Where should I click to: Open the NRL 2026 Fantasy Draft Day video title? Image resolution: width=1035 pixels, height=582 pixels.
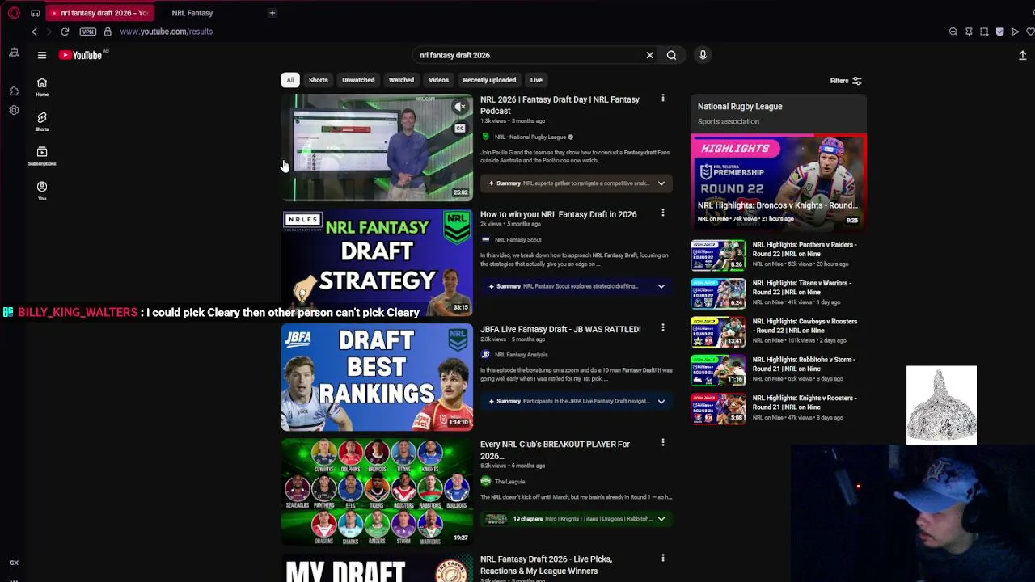(x=560, y=105)
